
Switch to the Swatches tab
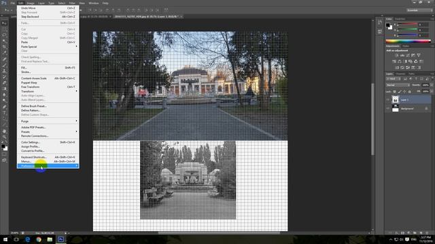(x=400, y=19)
